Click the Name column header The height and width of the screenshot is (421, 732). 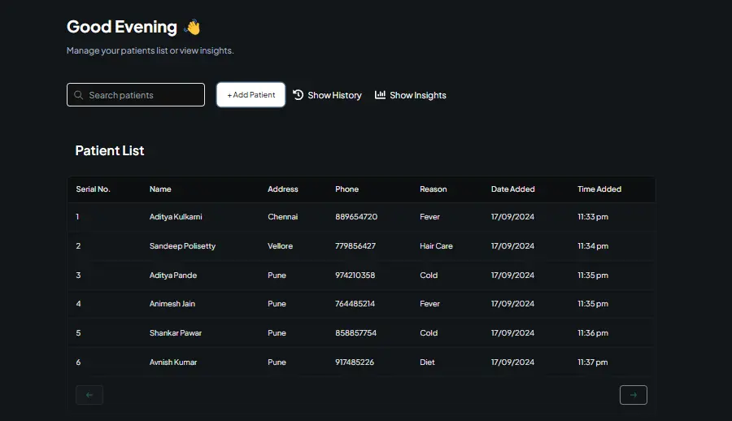(x=160, y=189)
